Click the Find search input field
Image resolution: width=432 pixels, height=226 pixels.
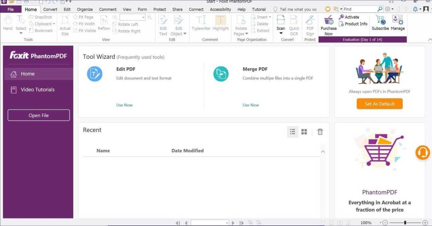(x=360, y=9)
